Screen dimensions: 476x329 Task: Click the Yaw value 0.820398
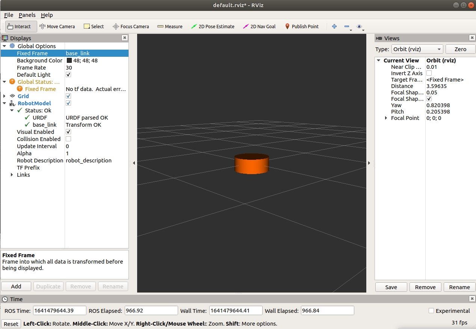pos(438,105)
